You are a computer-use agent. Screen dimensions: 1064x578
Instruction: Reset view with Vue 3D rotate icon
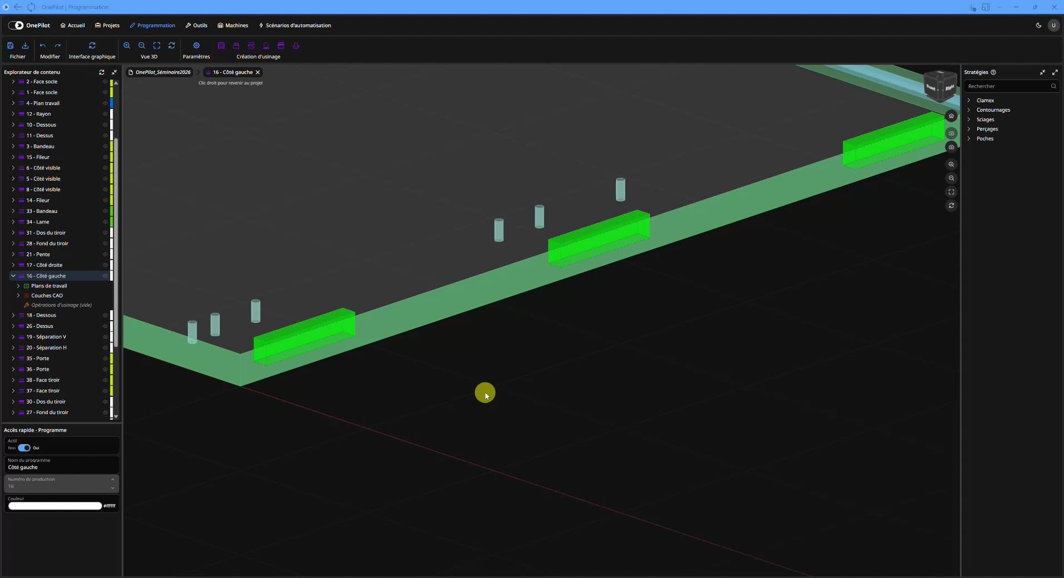coord(172,46)
